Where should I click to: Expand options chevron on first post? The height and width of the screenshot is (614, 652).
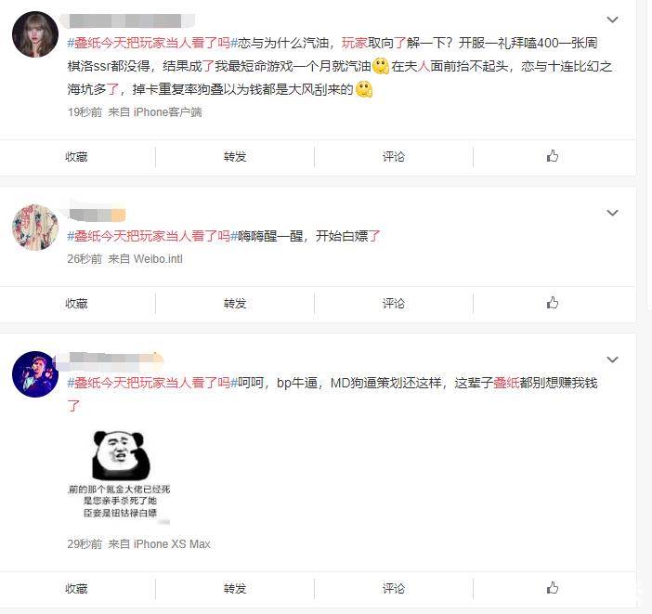pos(612,20)
